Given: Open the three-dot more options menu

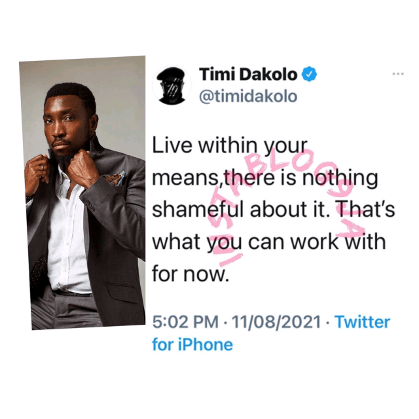Looking at the screenshot, I should click(x=398, y=74).
